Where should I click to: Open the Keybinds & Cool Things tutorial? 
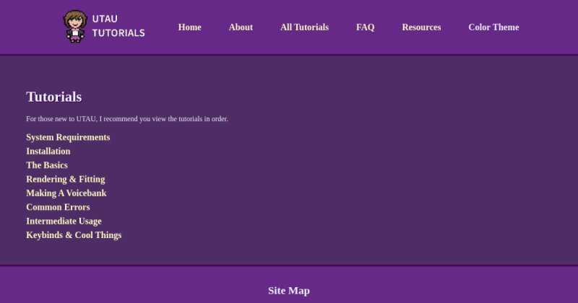74,235
